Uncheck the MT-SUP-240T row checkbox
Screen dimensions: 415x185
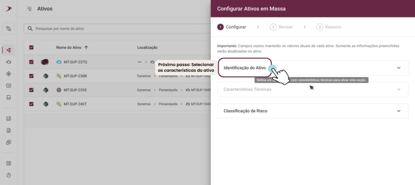[31, 104]
